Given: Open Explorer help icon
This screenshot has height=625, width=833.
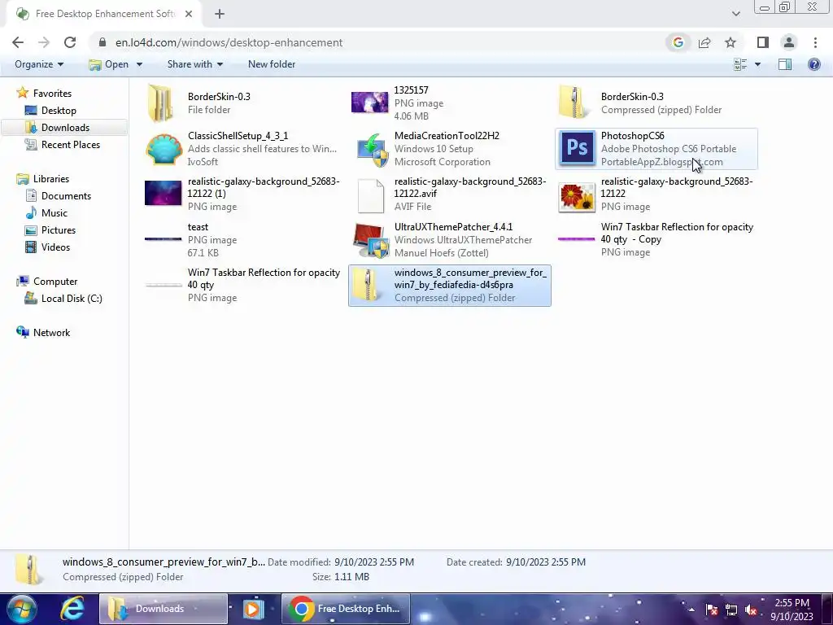Looking at the screenshot, I should pyautogui.click(x=813, y=64).
